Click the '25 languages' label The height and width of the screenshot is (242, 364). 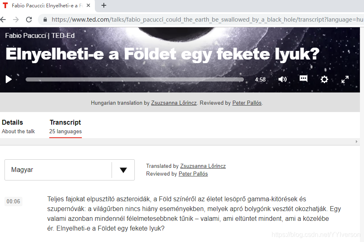pos(66,132)
